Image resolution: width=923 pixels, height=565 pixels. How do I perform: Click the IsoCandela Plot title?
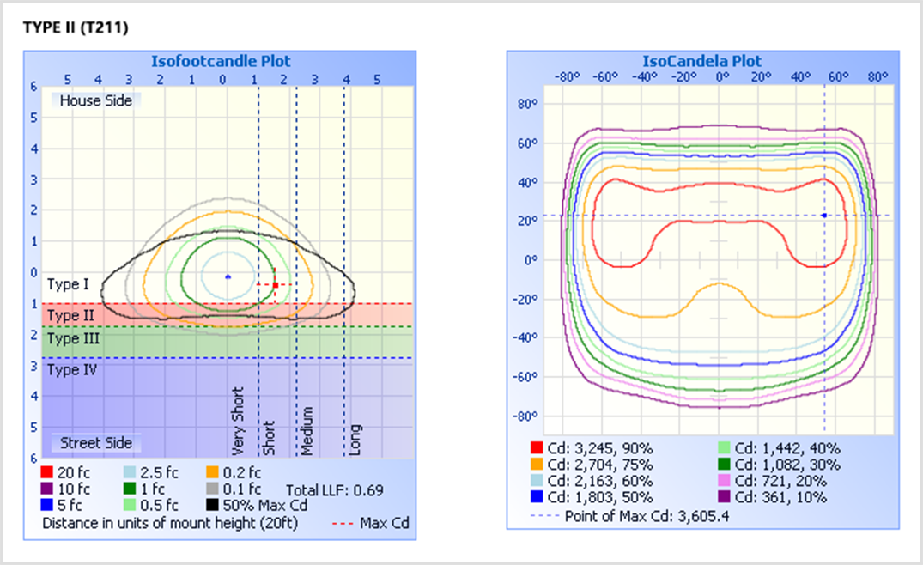[x=701, y=61]
